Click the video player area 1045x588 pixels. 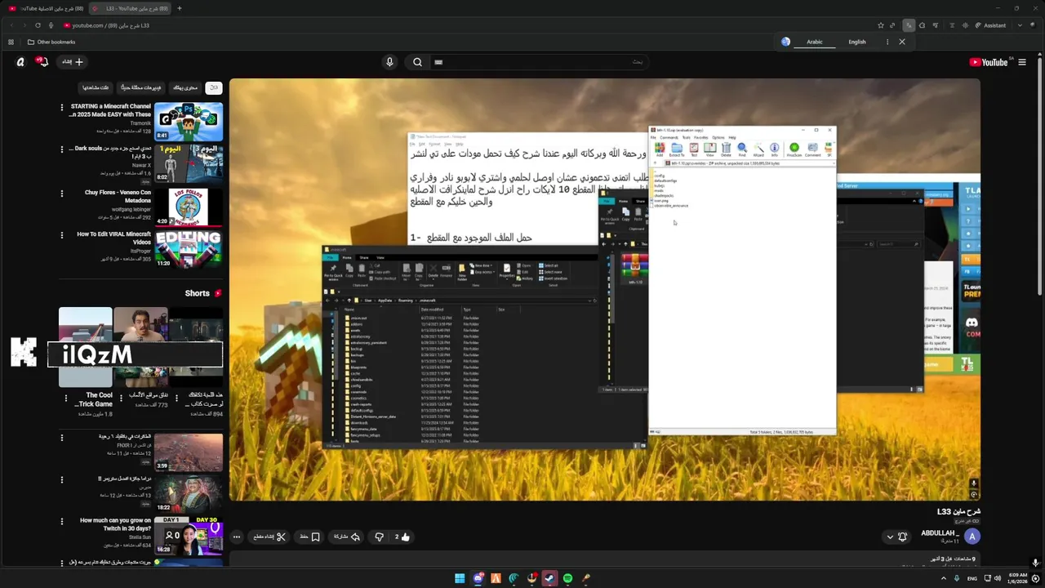point(604,289)
